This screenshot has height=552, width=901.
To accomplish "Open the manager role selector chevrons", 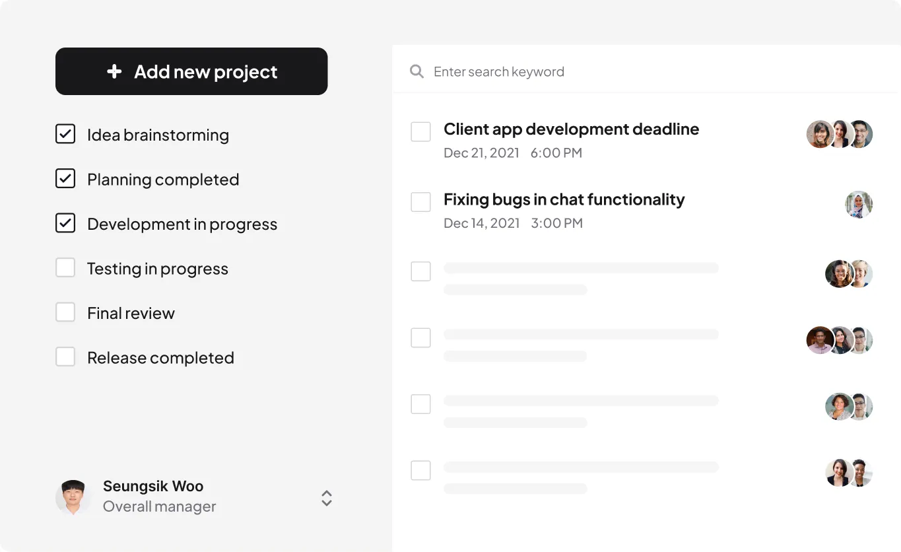I will [x=326, y=499].
